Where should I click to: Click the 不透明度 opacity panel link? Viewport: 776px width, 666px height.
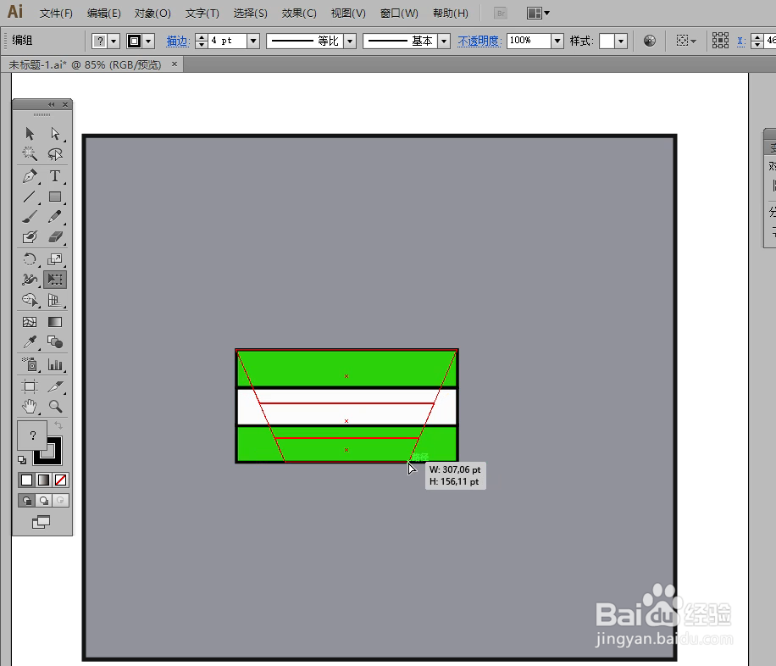pyautogui.click(x=479, y=42)
